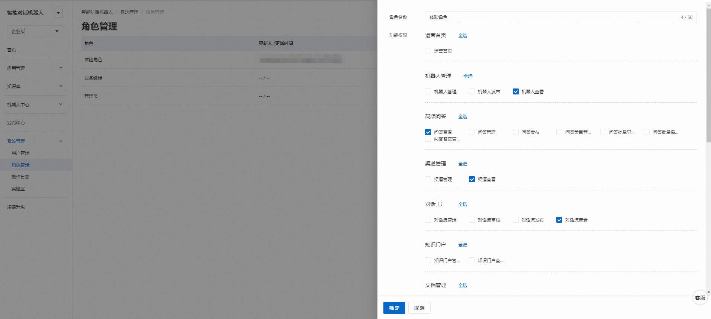
Task: Uncheck the 对话流查看 checkbox
Action: (x=559, y=220)
